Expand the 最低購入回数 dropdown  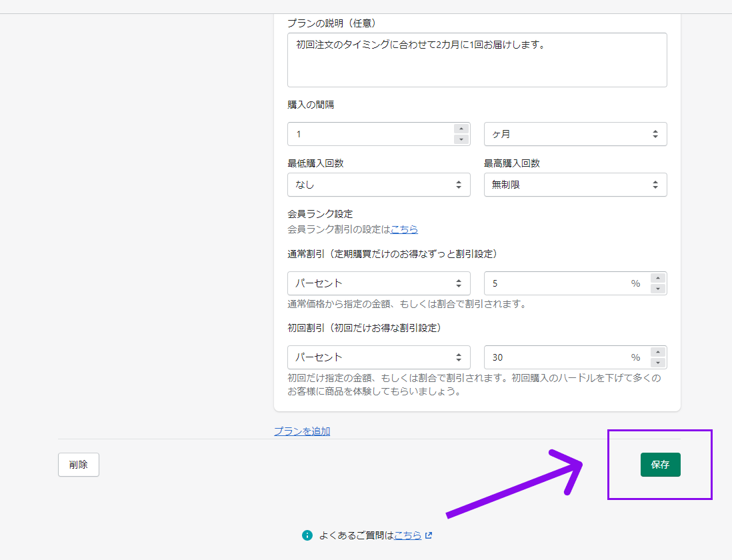(378, 185)
